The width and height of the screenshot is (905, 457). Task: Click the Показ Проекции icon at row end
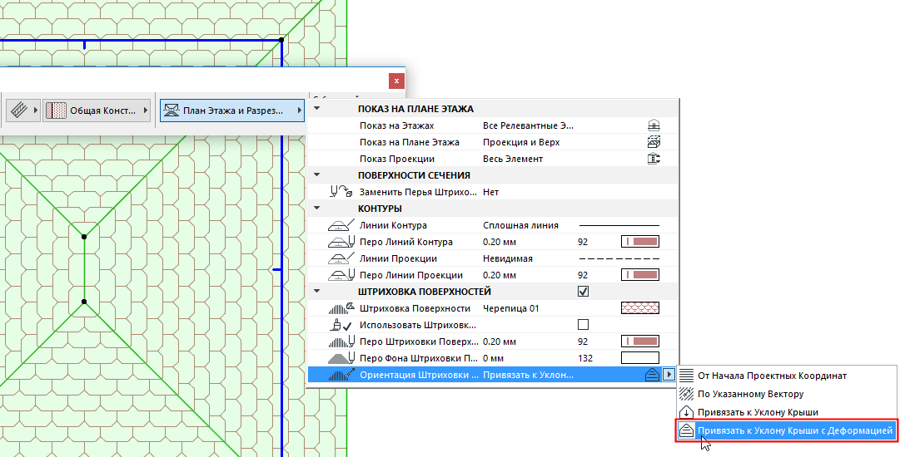[654, 159]
